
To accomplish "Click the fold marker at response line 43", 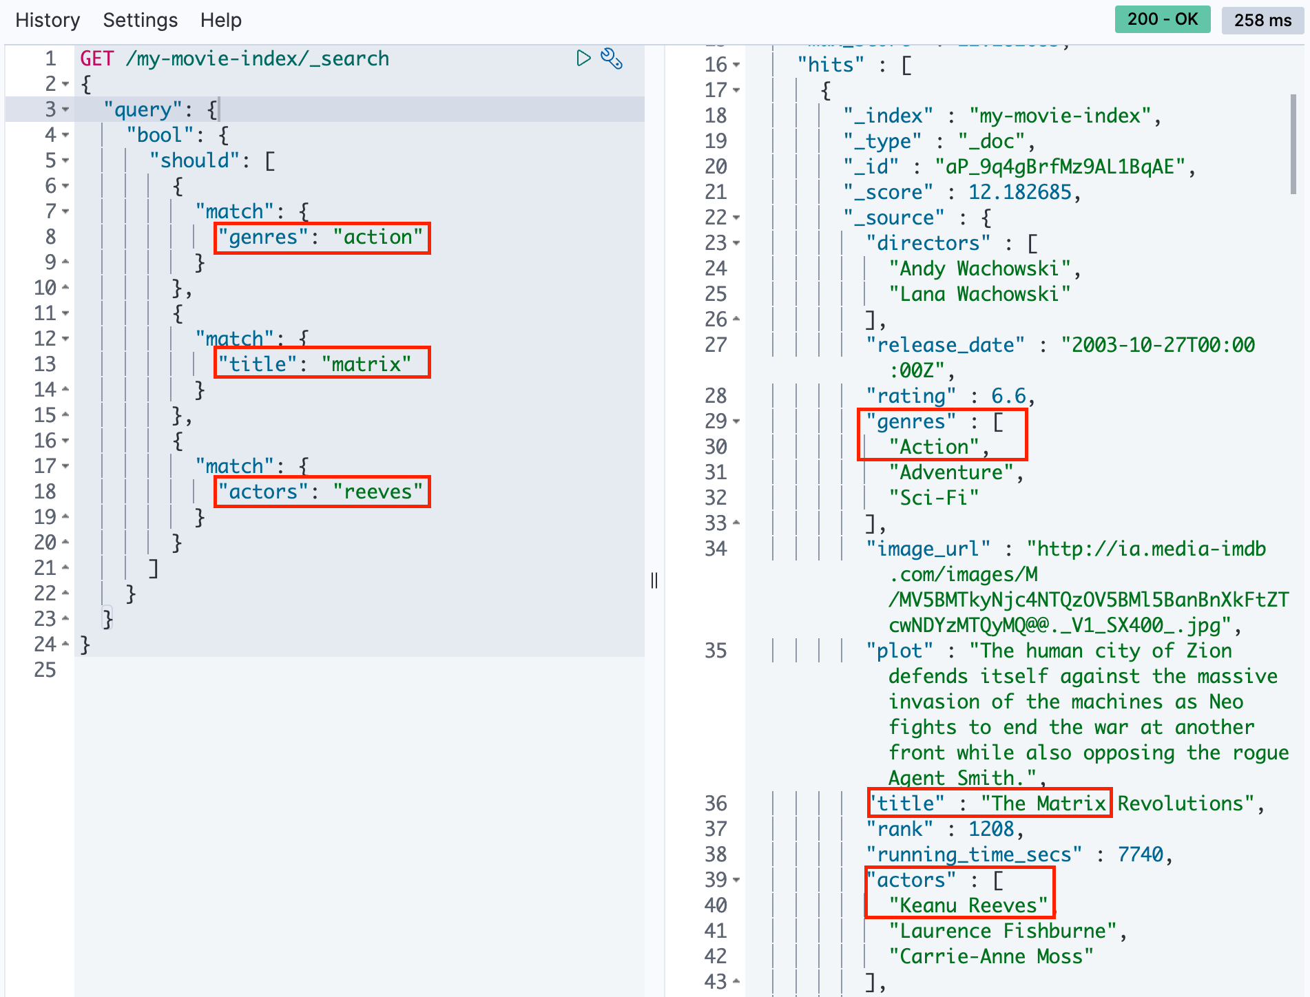I will [736, 981].
